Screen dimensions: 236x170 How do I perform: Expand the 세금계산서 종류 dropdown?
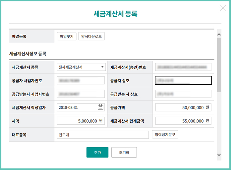[81, 67]
